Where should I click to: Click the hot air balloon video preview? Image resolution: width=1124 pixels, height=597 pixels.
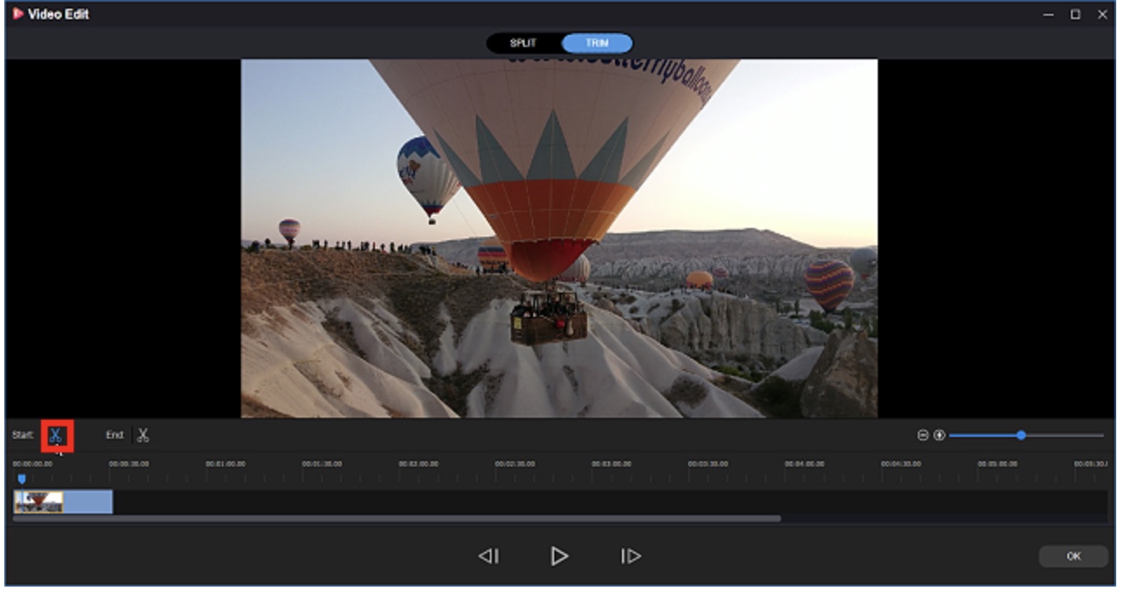559,238
